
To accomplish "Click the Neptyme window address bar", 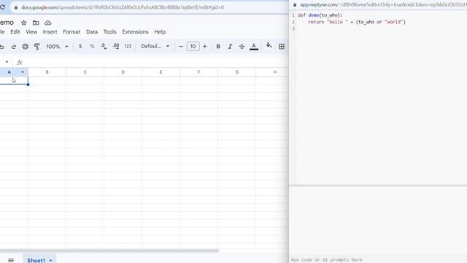I will (x=382, y=5).
